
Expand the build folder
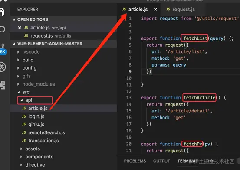coord(18,60)
